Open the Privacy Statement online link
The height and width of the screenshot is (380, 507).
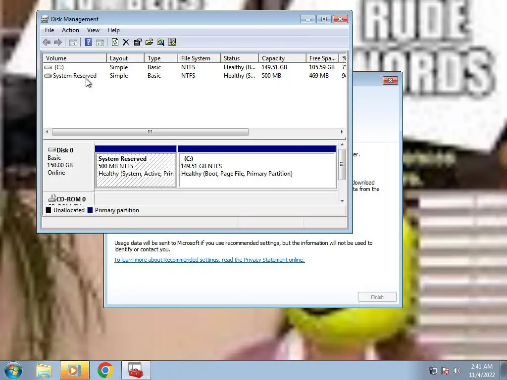point(209,260)
